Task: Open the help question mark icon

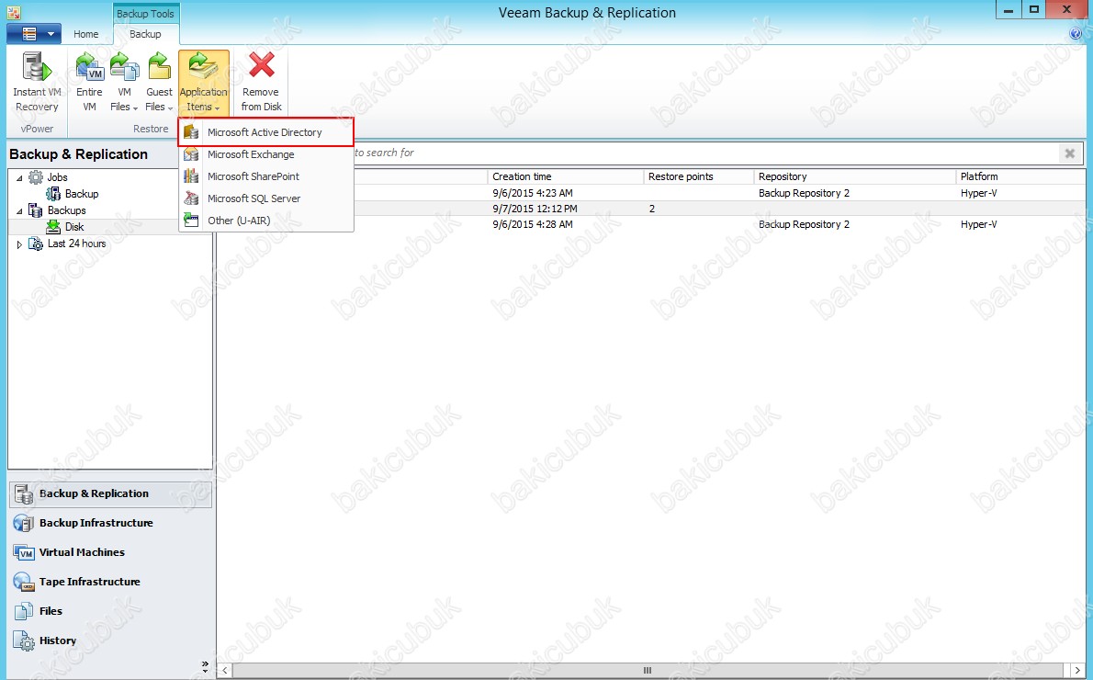Action: click(x=1076, y=33)
